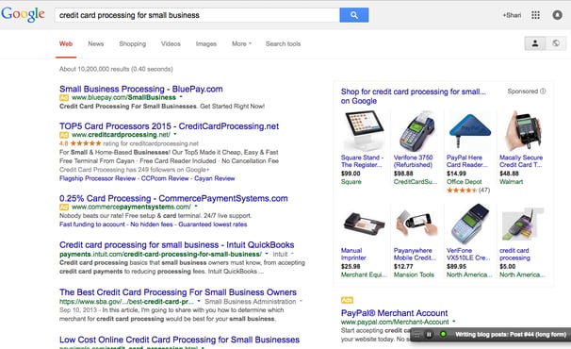Switch to the Shopping tab
This screenshot has width=571, height=349.
pos(133,43)
